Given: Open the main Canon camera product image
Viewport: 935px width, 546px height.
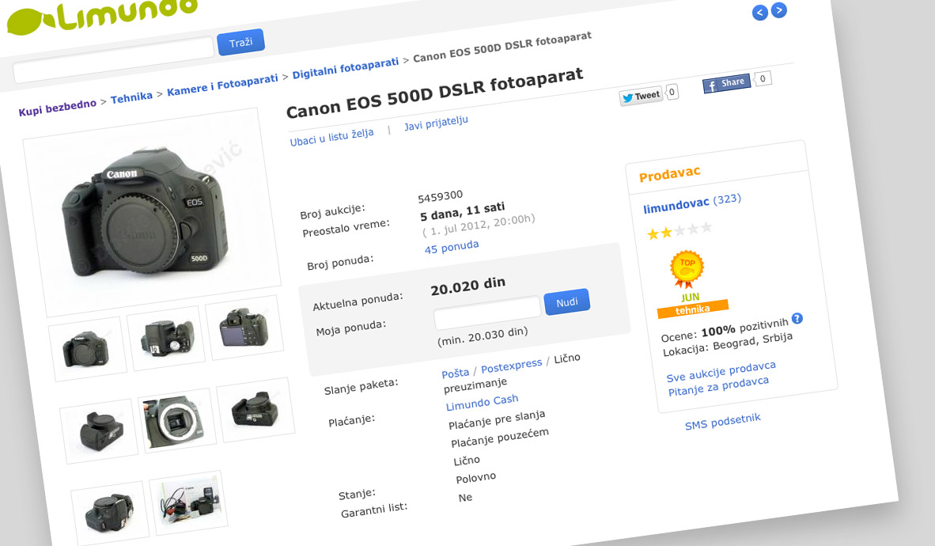Looking at the screenshot, I should pos(151,212).
